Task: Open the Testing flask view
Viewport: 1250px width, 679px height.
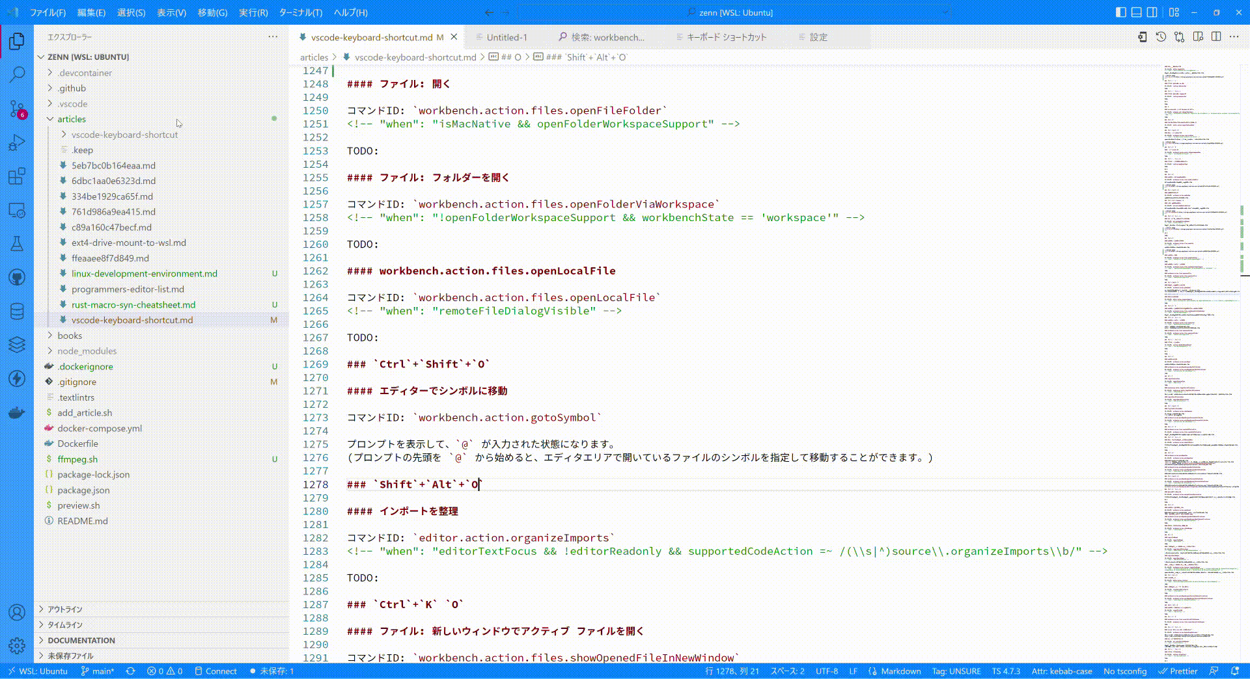Action: 17,244
